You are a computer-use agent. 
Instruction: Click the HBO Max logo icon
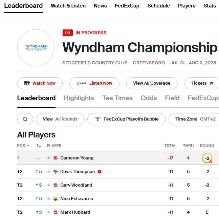pyautogui.click(x=27, y=83)
